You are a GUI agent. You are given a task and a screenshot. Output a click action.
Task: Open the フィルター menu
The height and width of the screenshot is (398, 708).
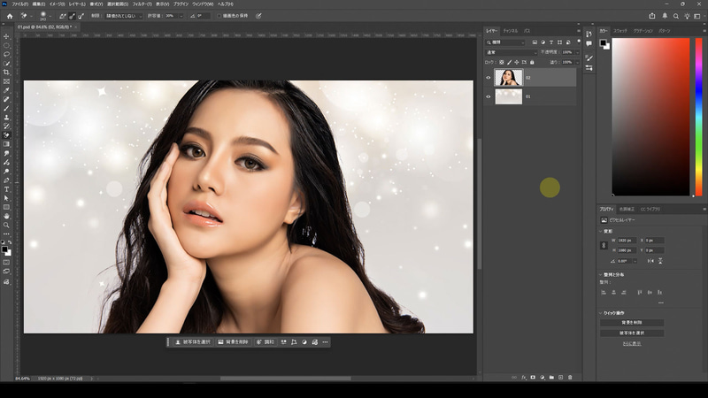(x=142, y=4)
